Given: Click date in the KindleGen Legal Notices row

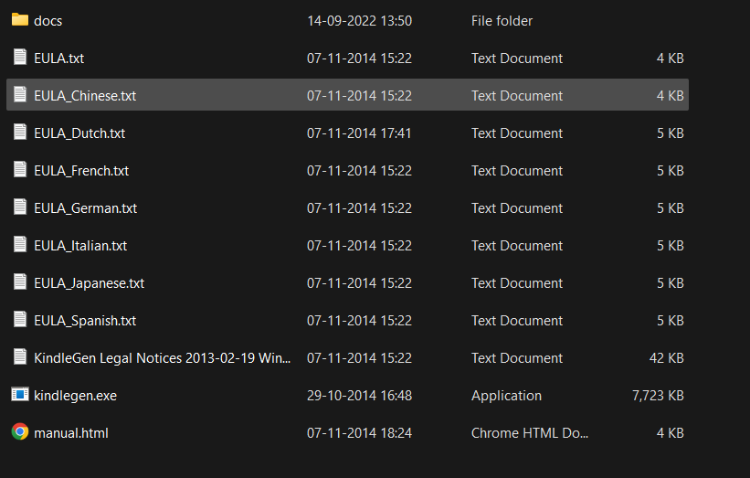Looking at the screenshot, I should coord(359,358).
